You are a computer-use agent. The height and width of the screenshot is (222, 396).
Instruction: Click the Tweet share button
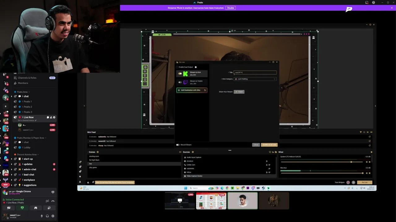(239, 92)
